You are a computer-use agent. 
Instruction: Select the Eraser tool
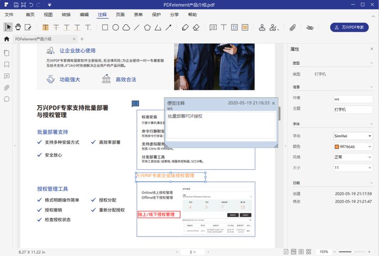(196, 27)
